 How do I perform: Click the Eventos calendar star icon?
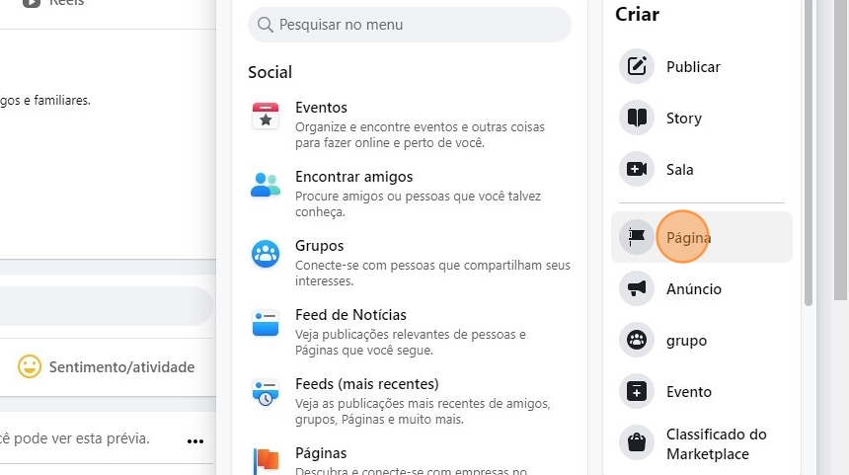[266, 117]
